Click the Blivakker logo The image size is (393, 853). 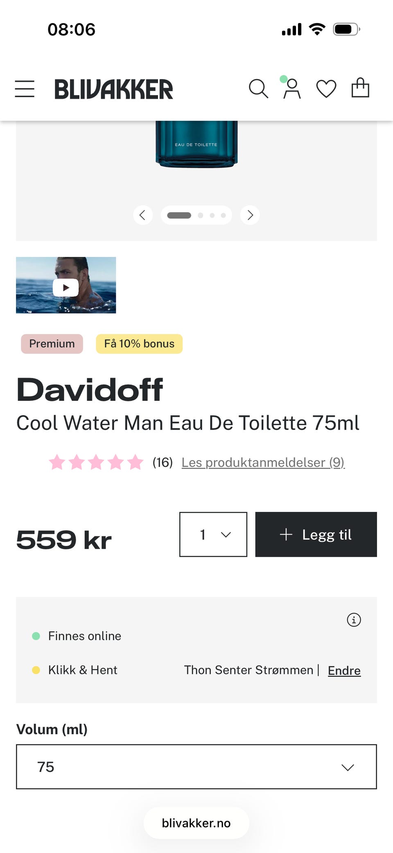click(114, 89)
